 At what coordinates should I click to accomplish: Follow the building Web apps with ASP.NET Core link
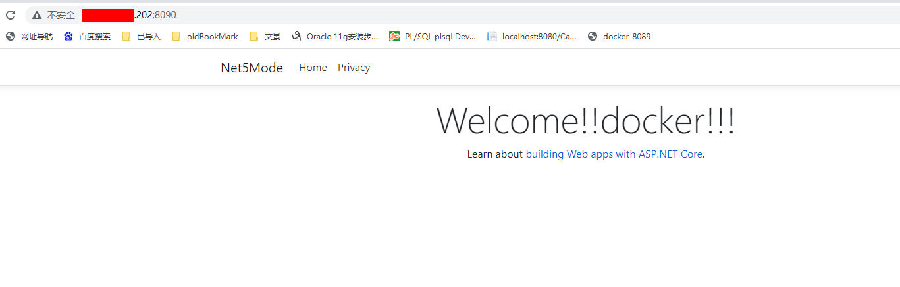pos(614,154)
